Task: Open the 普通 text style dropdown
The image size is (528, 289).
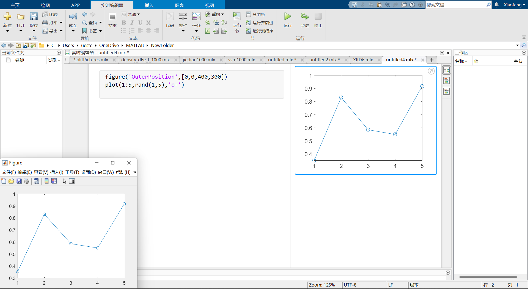Action: coord(134,14)
